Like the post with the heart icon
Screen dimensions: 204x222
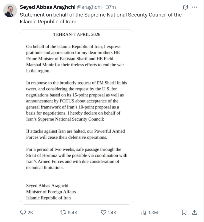click(104, 212)
